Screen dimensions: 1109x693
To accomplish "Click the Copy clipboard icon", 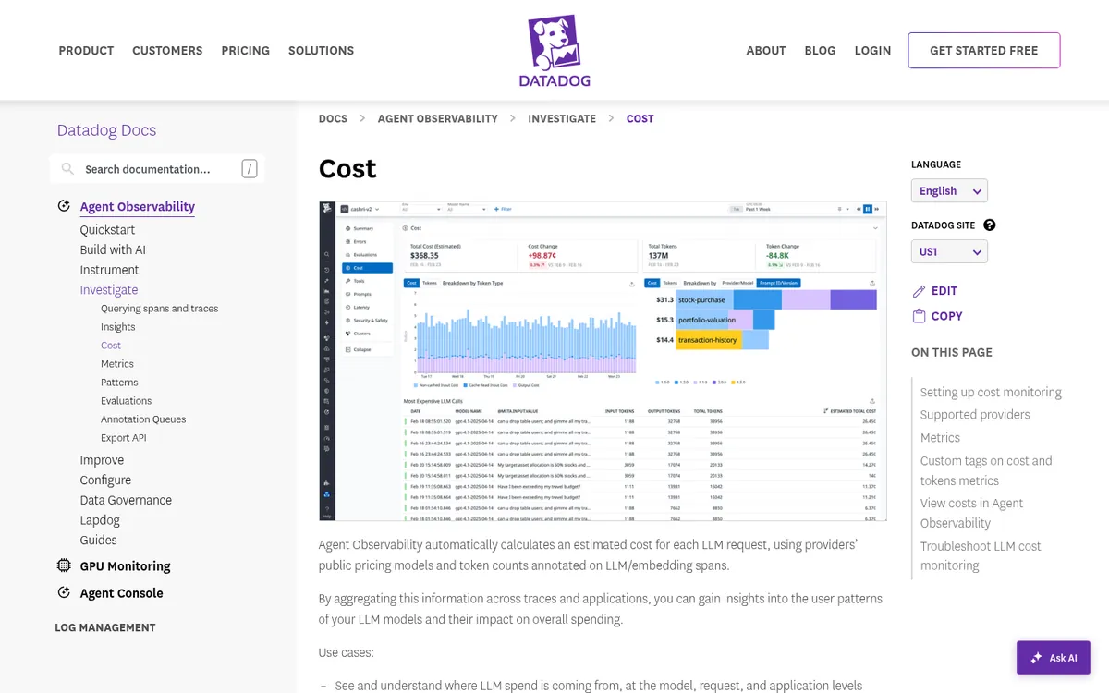I will click(x=919, y=316).
